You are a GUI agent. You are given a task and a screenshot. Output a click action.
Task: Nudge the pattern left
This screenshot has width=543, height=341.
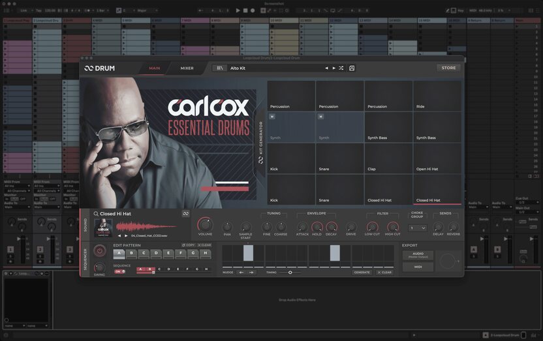tap(241, 273)
